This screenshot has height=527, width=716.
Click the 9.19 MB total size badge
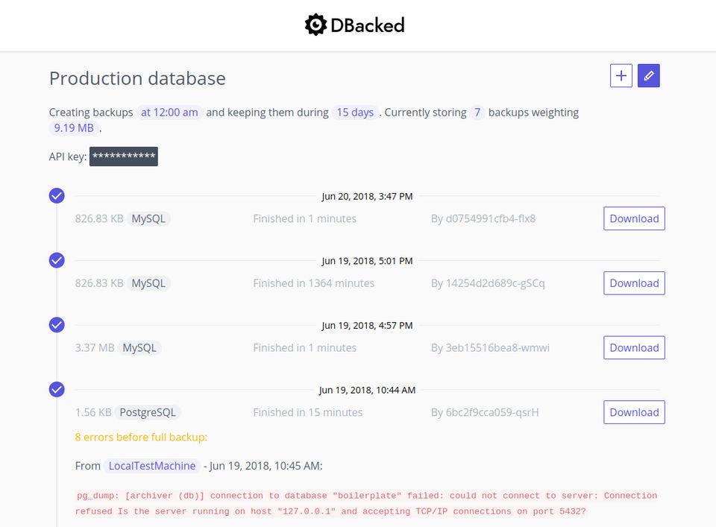click(x=74, y=128)
